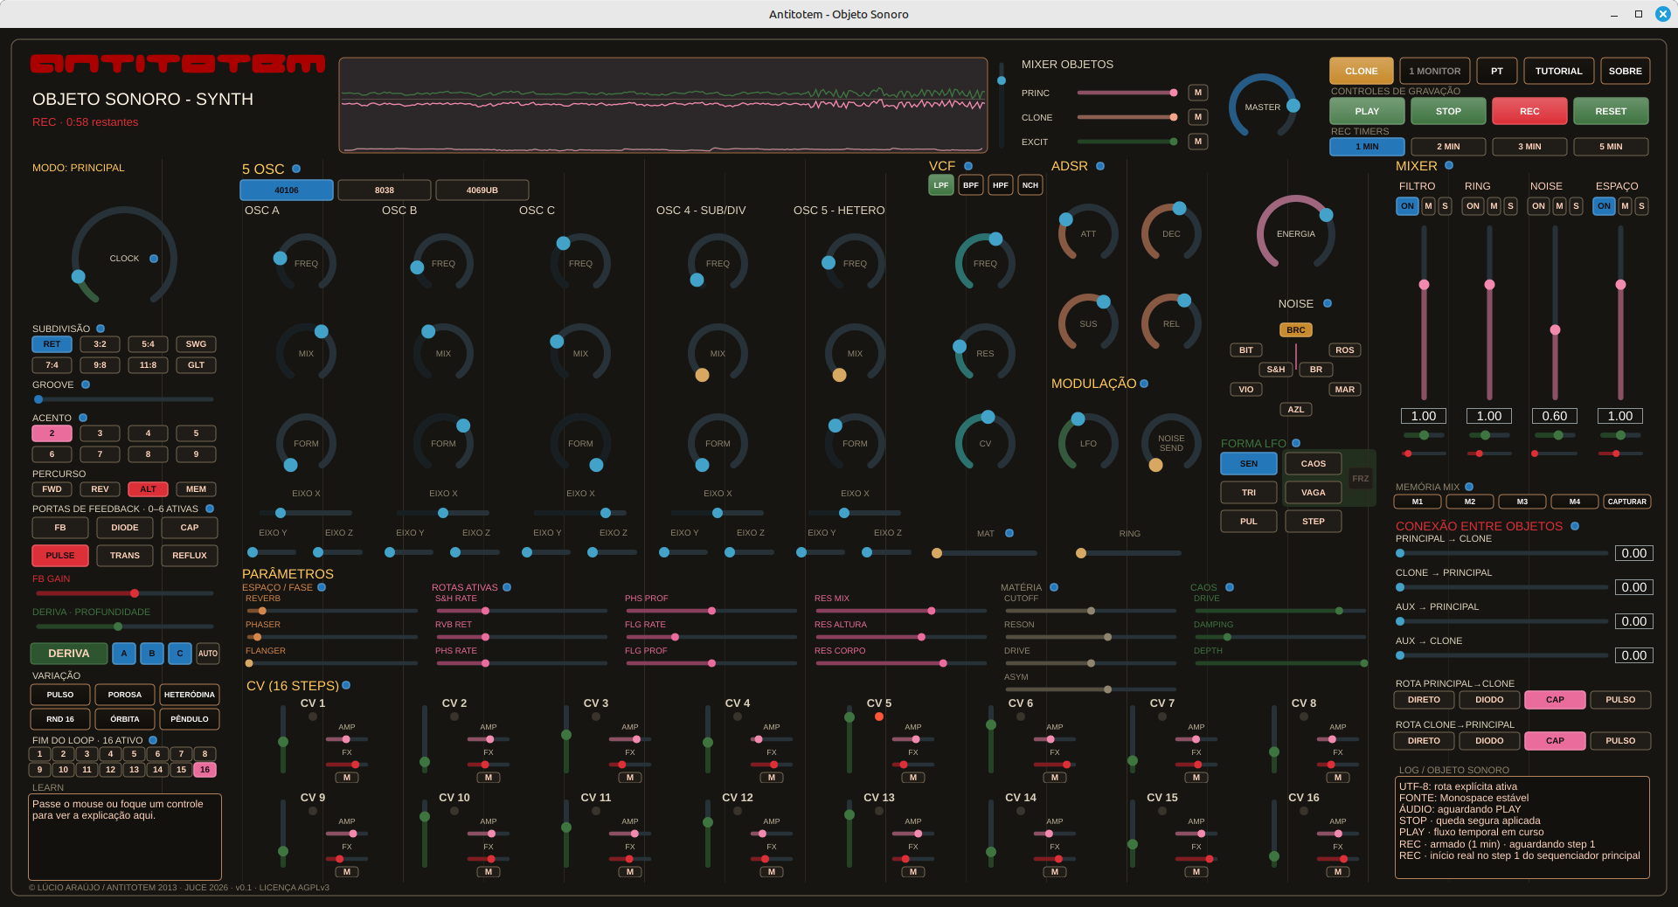The height and width of the screenshot is (907, 1678).
Task: Click the REVERB parameter slider
Action: click(x=331, y=611)
